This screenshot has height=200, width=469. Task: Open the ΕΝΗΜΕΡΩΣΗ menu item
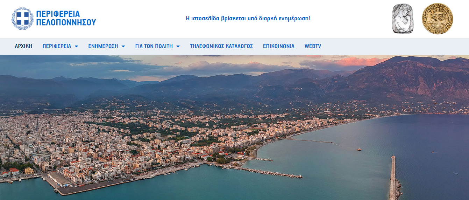(x=103, y=46)
